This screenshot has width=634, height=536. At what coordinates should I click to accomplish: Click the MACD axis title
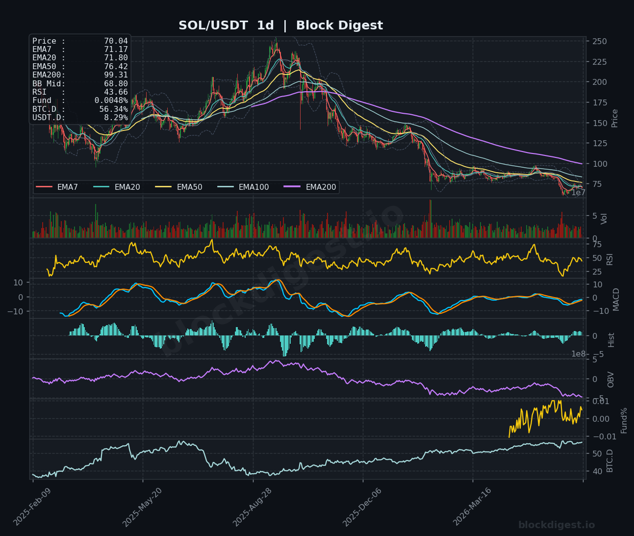pyautogui.click(x=616, y=299)
